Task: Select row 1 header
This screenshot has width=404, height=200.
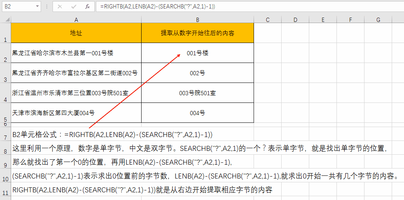Action: point(5,33)
